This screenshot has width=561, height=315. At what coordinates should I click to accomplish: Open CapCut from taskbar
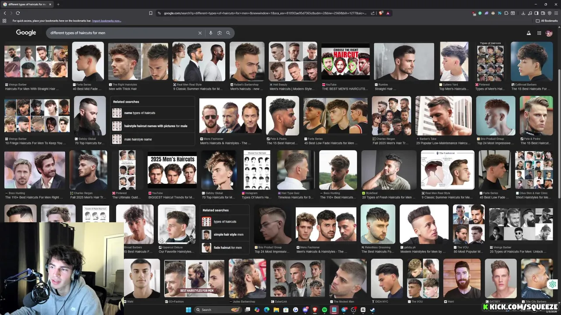pos(363,310)
